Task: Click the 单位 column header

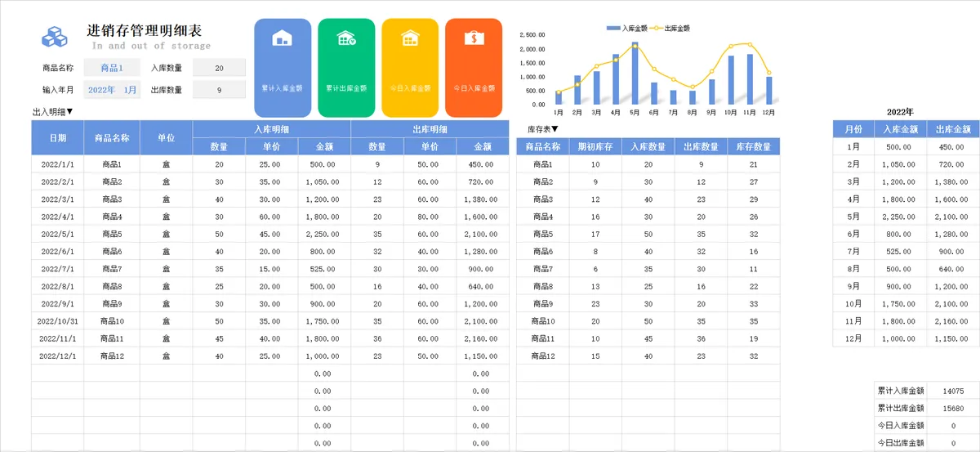Action: (167, 138)
